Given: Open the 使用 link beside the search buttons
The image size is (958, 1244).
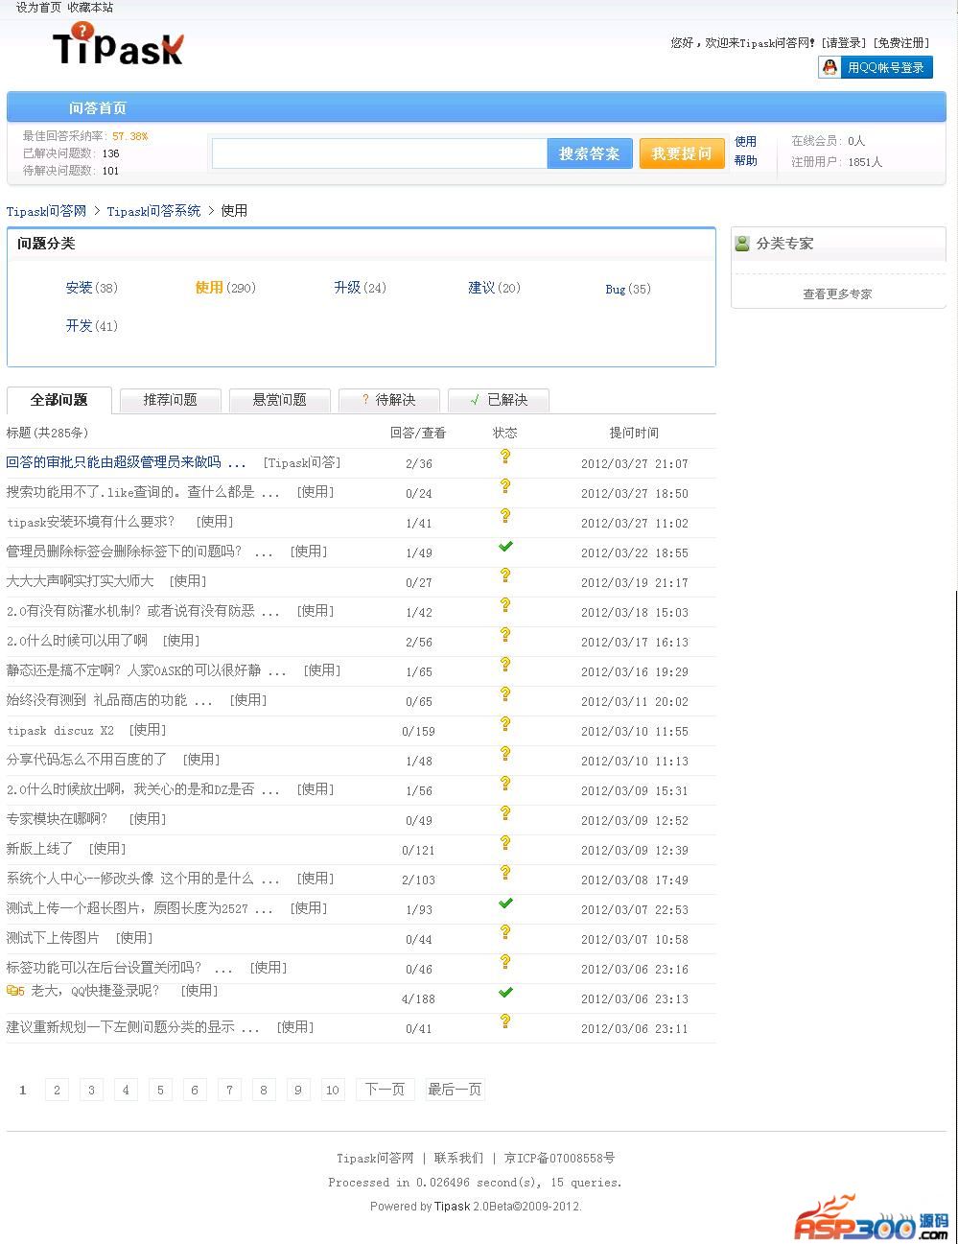Looking at the screenshot, I should [x=746, y=141].
